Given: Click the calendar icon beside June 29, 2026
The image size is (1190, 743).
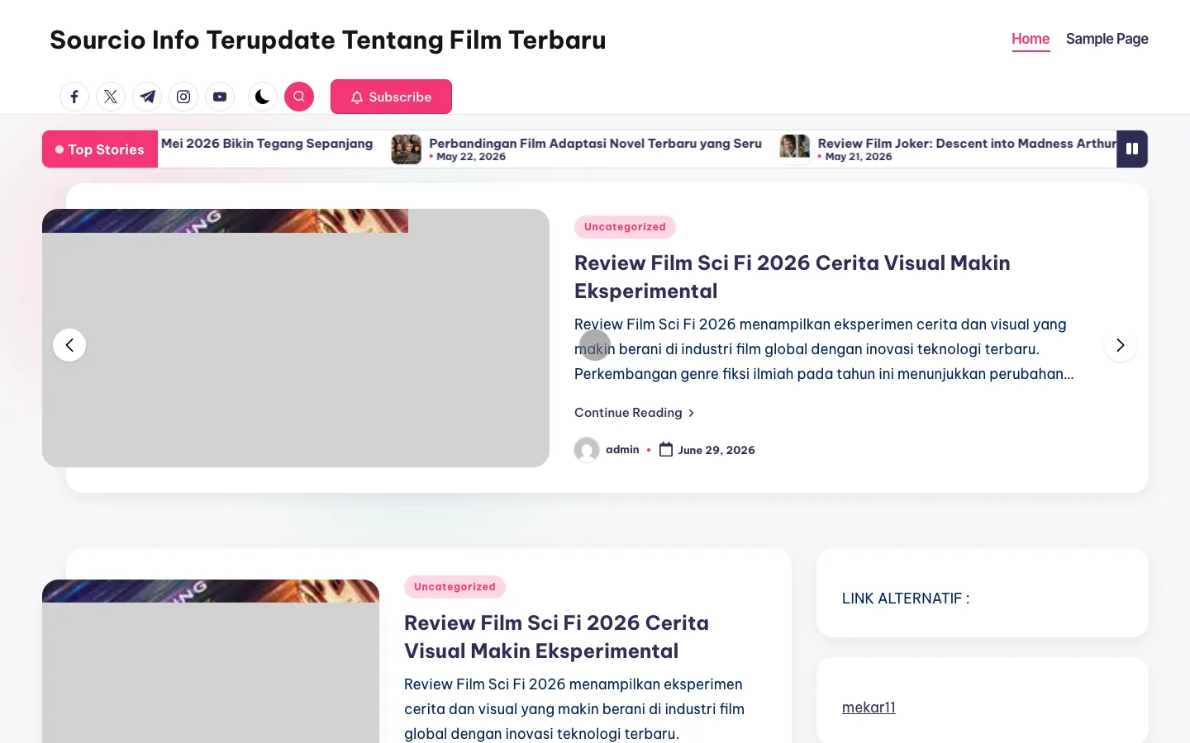Looking at the screenshot, I should (666, 449).
